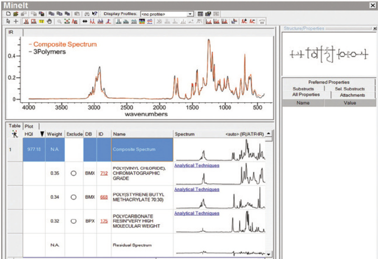Screen dimensions: 378x259
Task: Switch to the Plot tab
Action: coord(29,126)
